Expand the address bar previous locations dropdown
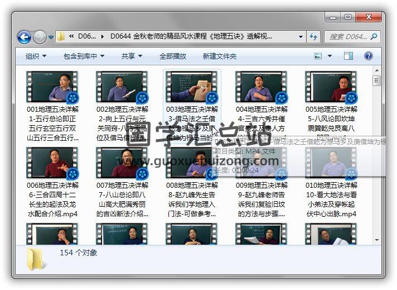 [299, 37]
